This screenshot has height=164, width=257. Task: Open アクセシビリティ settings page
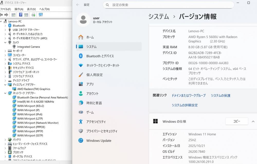pyautogui.click(x=109, y=122)
